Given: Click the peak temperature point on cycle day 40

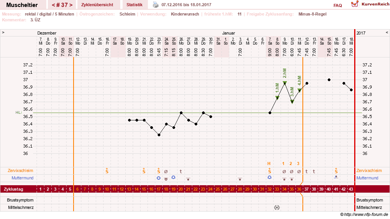Looking at the screenshot, I should [x=329, y=80].
